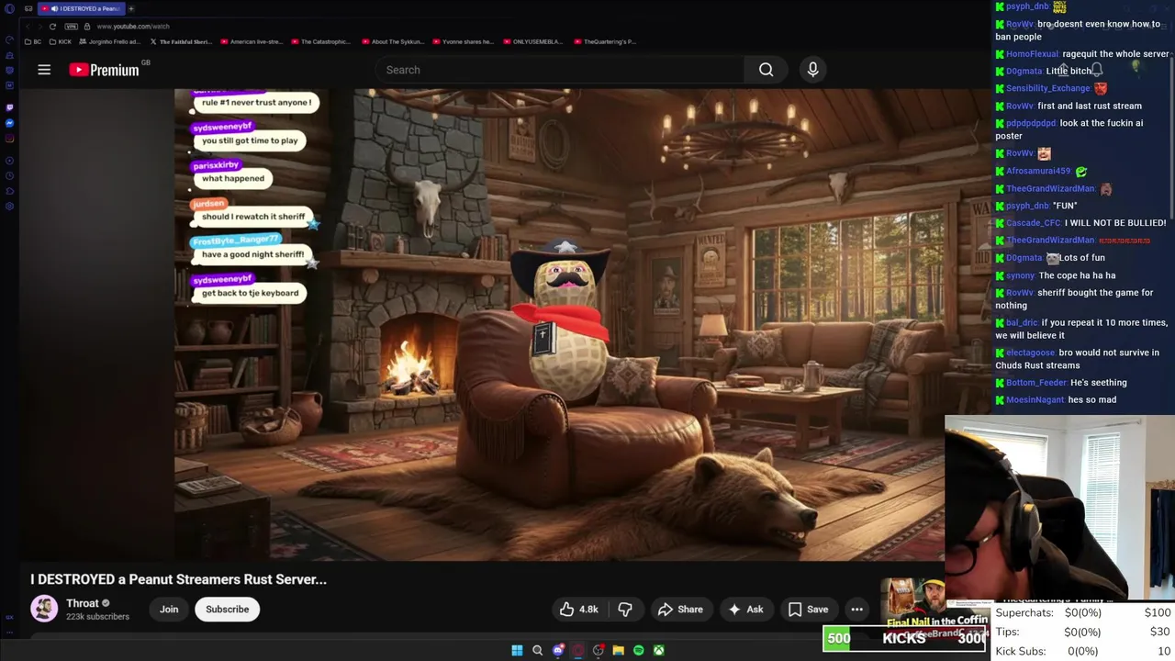
Task: Click HomoFlexual 'ragequit the whole server' message
Action: coord(1116,54)
